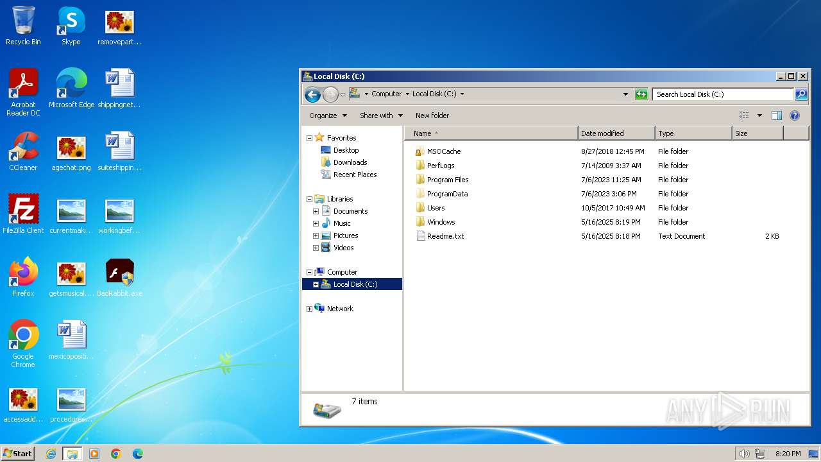The image size is (821, 462).
Task: Select the FileZilla Client desktop icon
Action: point(23,214)
